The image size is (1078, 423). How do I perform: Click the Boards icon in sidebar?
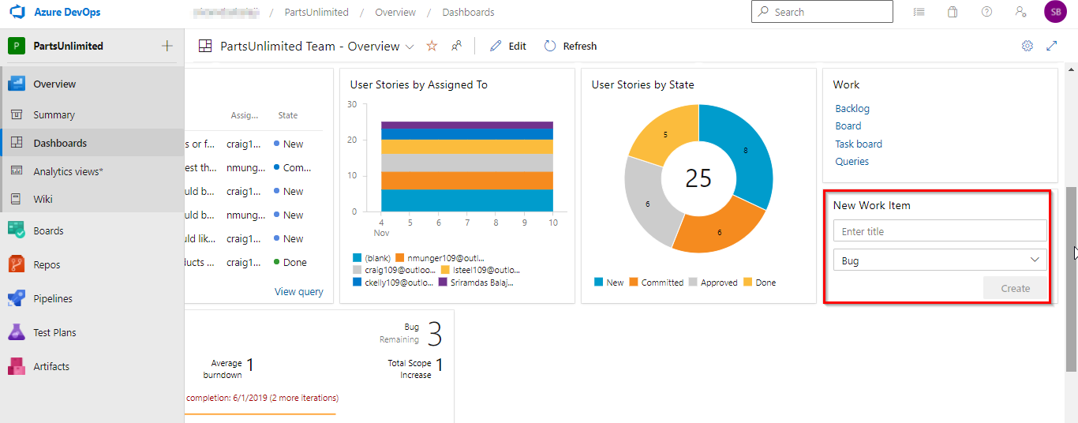click(17, 230)
